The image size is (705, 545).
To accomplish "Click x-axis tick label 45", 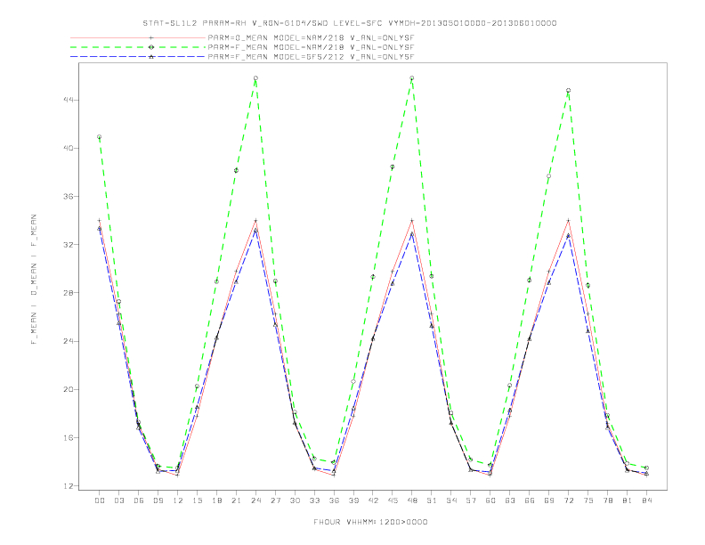I will coord(393,500).
